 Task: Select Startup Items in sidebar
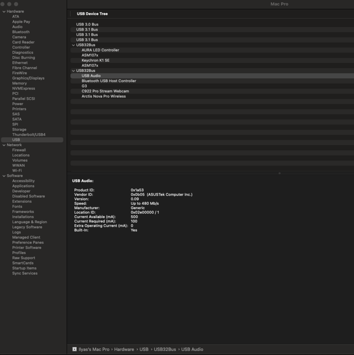pyautogui.click(x=24, y=268)
